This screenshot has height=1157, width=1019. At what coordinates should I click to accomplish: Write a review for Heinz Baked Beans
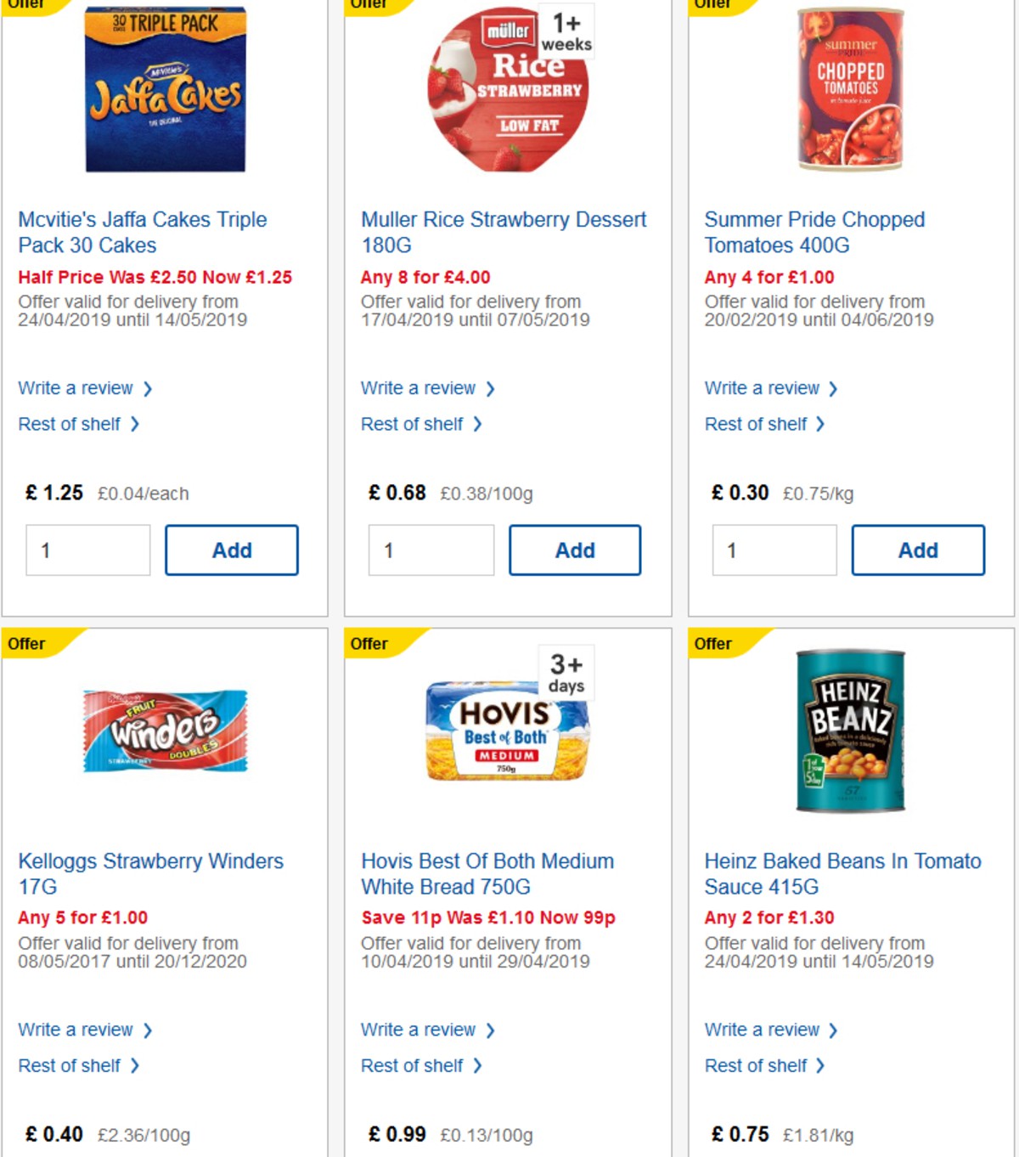coord(763,1030)
